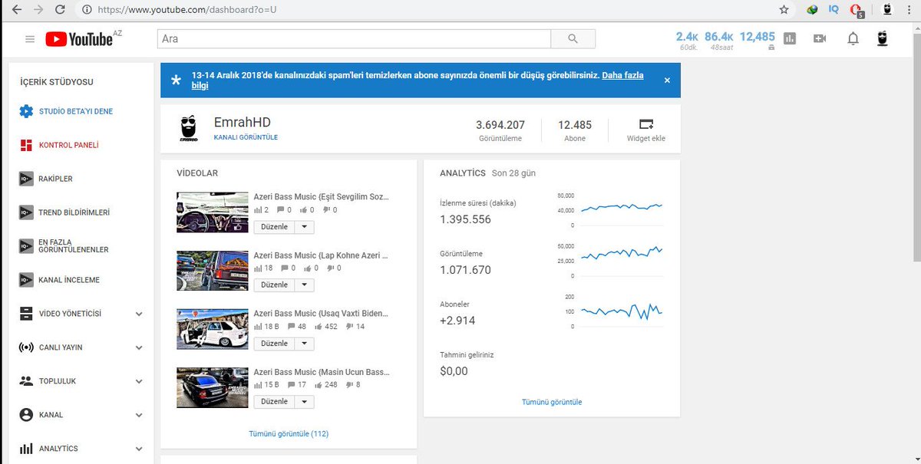Click Düzenle button for Usaq Vaxti video
Screen dimensions: 921x464
point(274,344)
